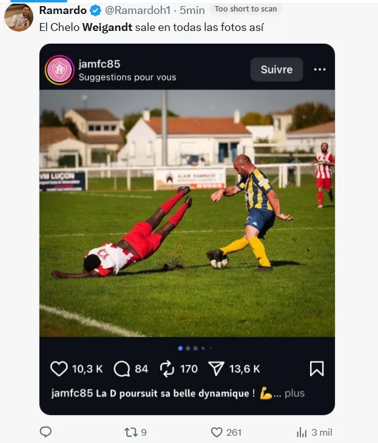The width and height of the screenshot is (378, 443).
Task: Like the Instagram post via heart icon
Action: click(59, 369)
